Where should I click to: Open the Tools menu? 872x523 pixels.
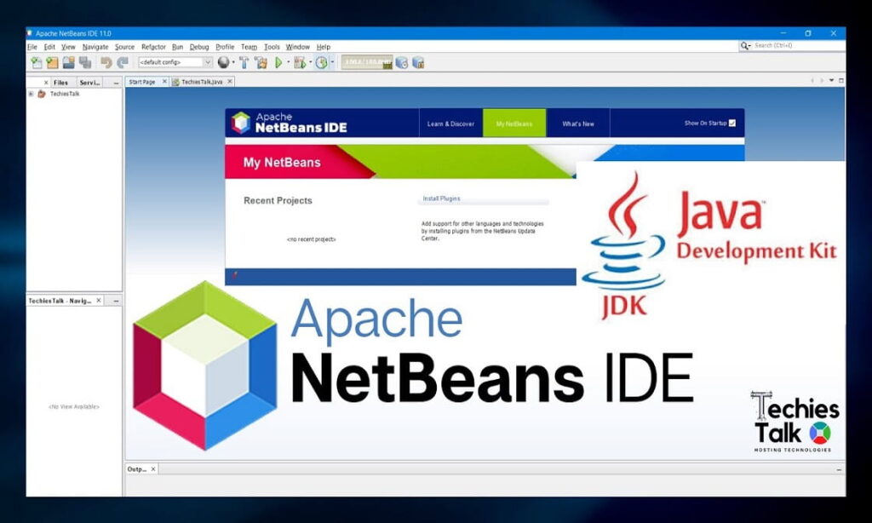(272, 48)
